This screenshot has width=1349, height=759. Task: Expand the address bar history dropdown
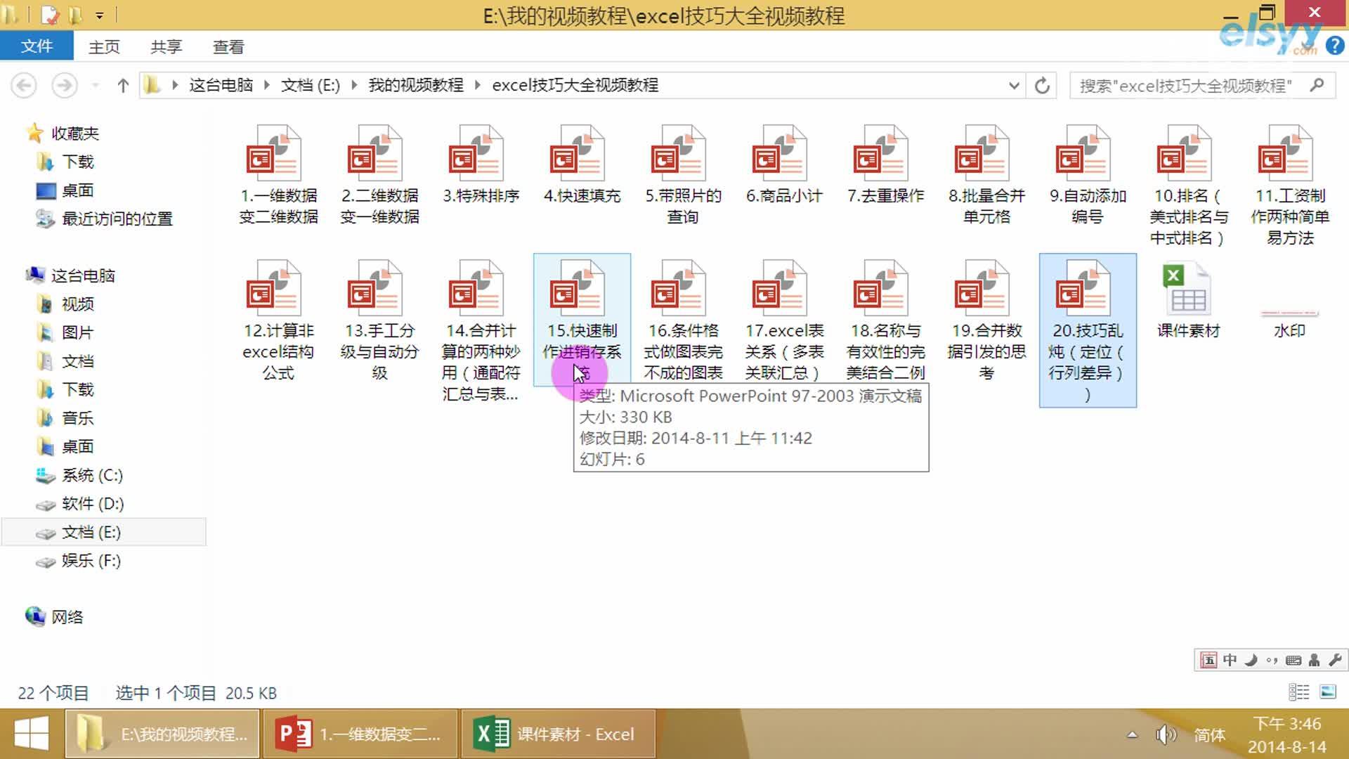pos(1013,86)
